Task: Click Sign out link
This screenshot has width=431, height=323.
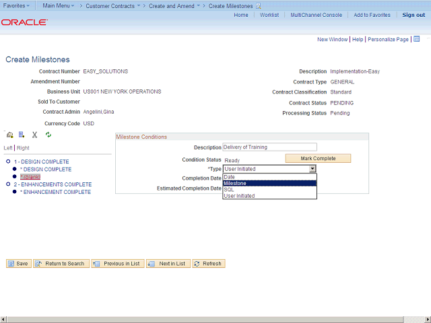Action: 413,15
